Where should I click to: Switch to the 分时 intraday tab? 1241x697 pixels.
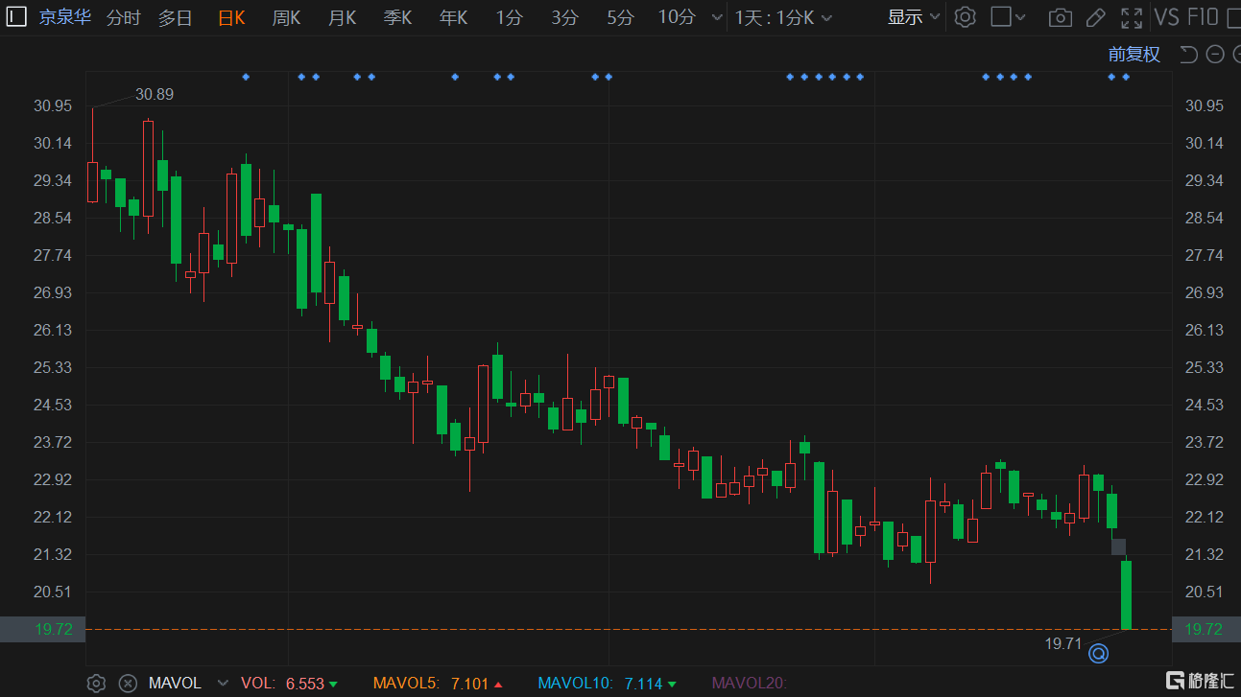(x=123, y=17)
